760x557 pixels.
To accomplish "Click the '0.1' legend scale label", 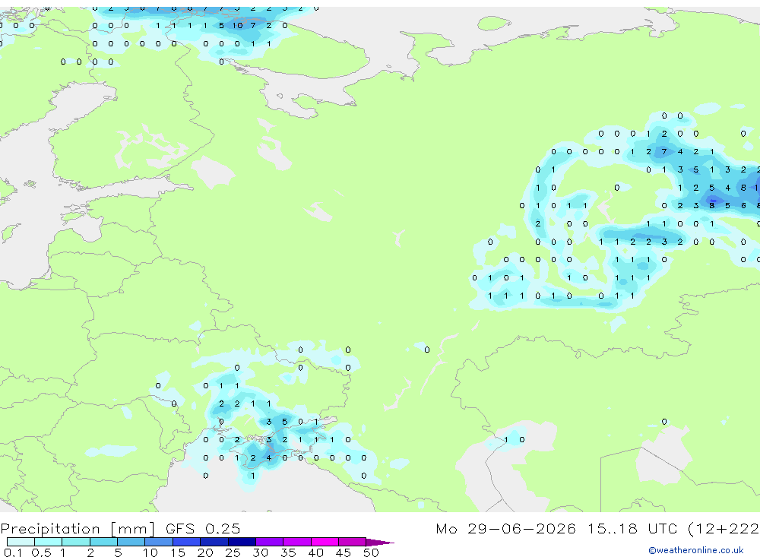I will 13,552.
